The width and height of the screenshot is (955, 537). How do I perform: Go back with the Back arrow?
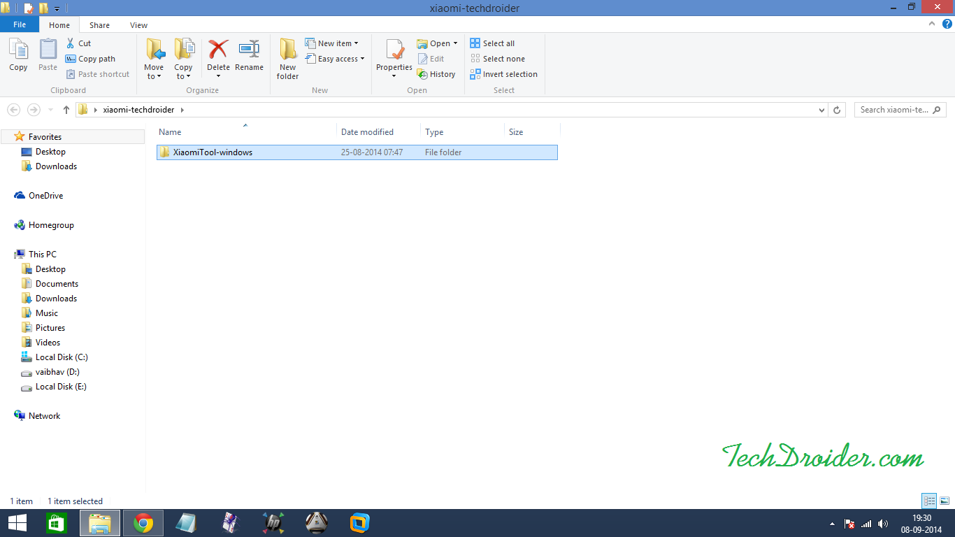point(13,110)
